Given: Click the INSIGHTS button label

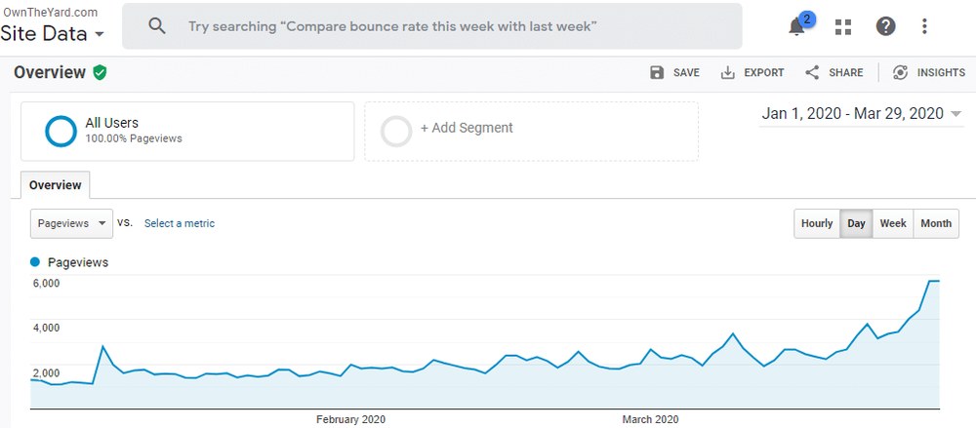Looking at the screenshot, I should (941, 73).
